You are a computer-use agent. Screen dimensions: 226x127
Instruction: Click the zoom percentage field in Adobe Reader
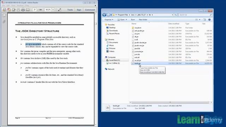click(48, 10)
